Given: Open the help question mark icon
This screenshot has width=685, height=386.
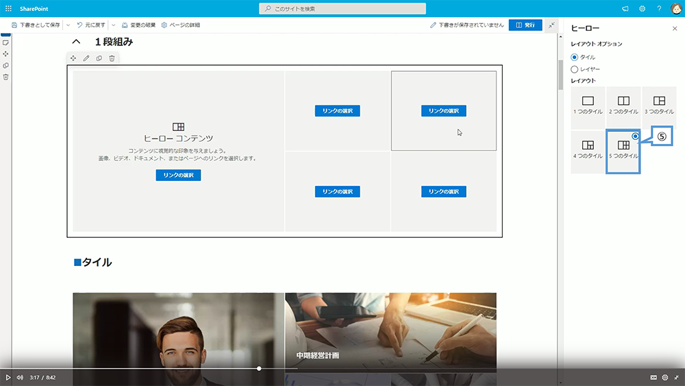Looking at the screenshot, I should (x=659, y=9).
